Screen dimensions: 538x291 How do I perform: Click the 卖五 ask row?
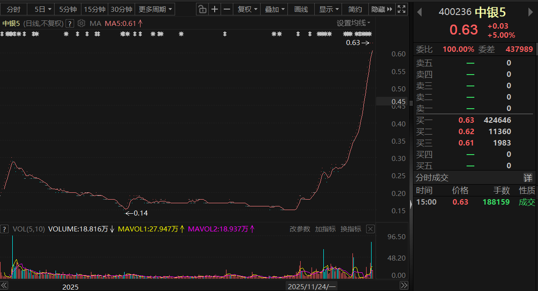pyautogui.click(x=474, y=63)
